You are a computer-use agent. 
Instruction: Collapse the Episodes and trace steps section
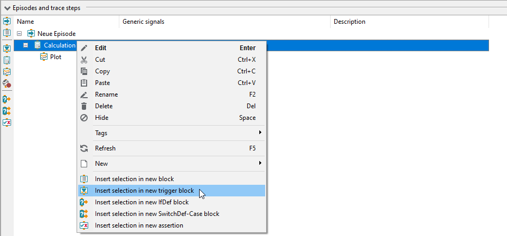[7, 8]
